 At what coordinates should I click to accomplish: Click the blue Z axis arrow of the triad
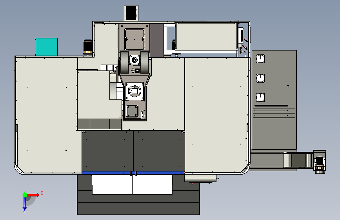(x=25, y=204)
